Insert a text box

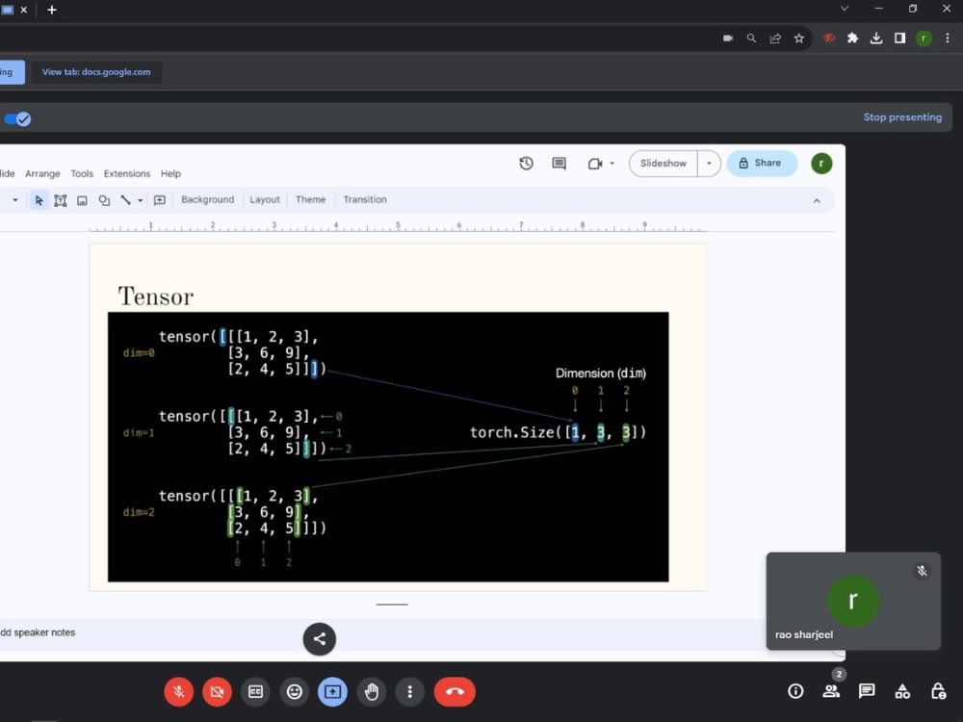point(60,200)
